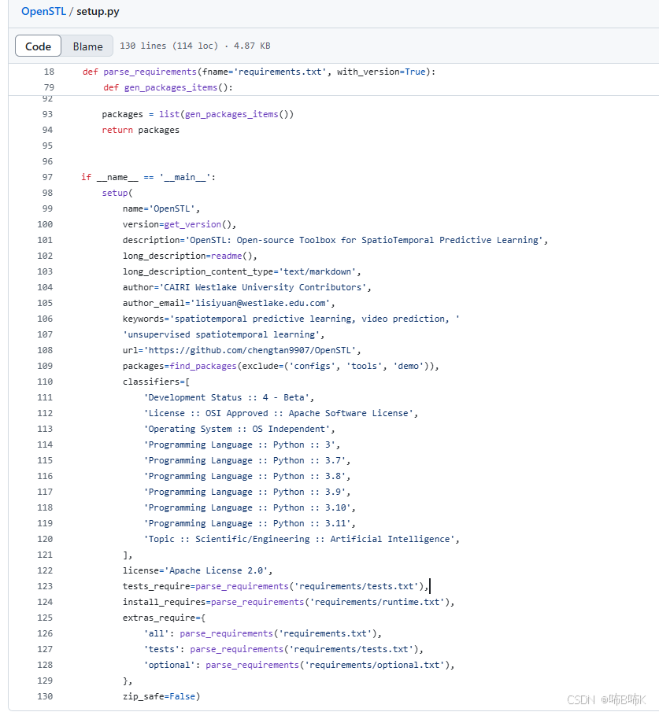Select line number 97
Screen dimensions: 659x712
click(50, 176)
